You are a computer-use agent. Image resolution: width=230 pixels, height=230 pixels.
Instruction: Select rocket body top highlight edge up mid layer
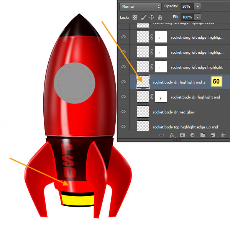pyautogui.click(x=186, y=127)
